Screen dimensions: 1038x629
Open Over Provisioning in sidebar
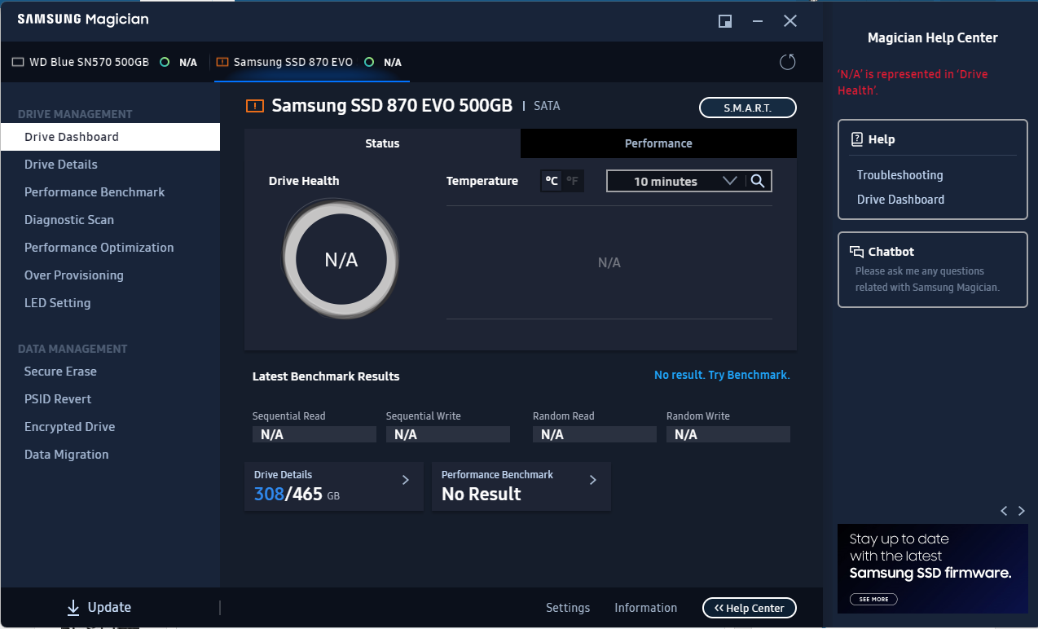[110, 275]
